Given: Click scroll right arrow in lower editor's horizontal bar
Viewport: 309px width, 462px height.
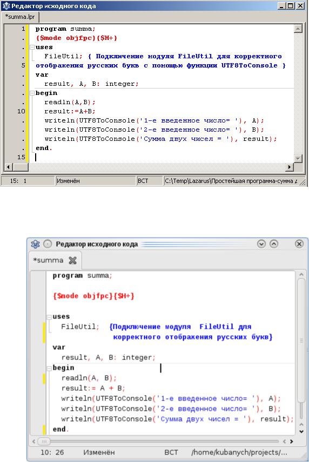Looking at the screenshot, I should 291,441.
